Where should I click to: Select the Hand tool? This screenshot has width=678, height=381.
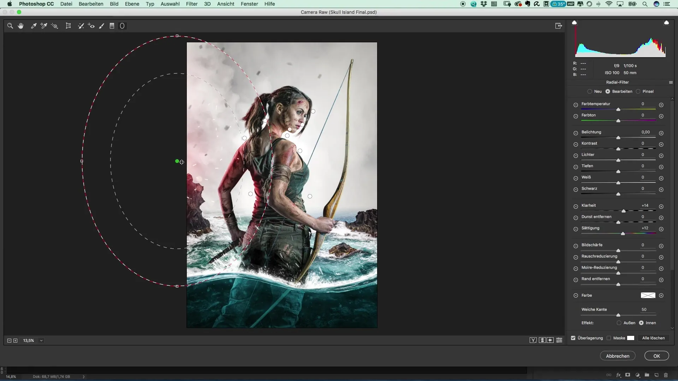point(21,26)
